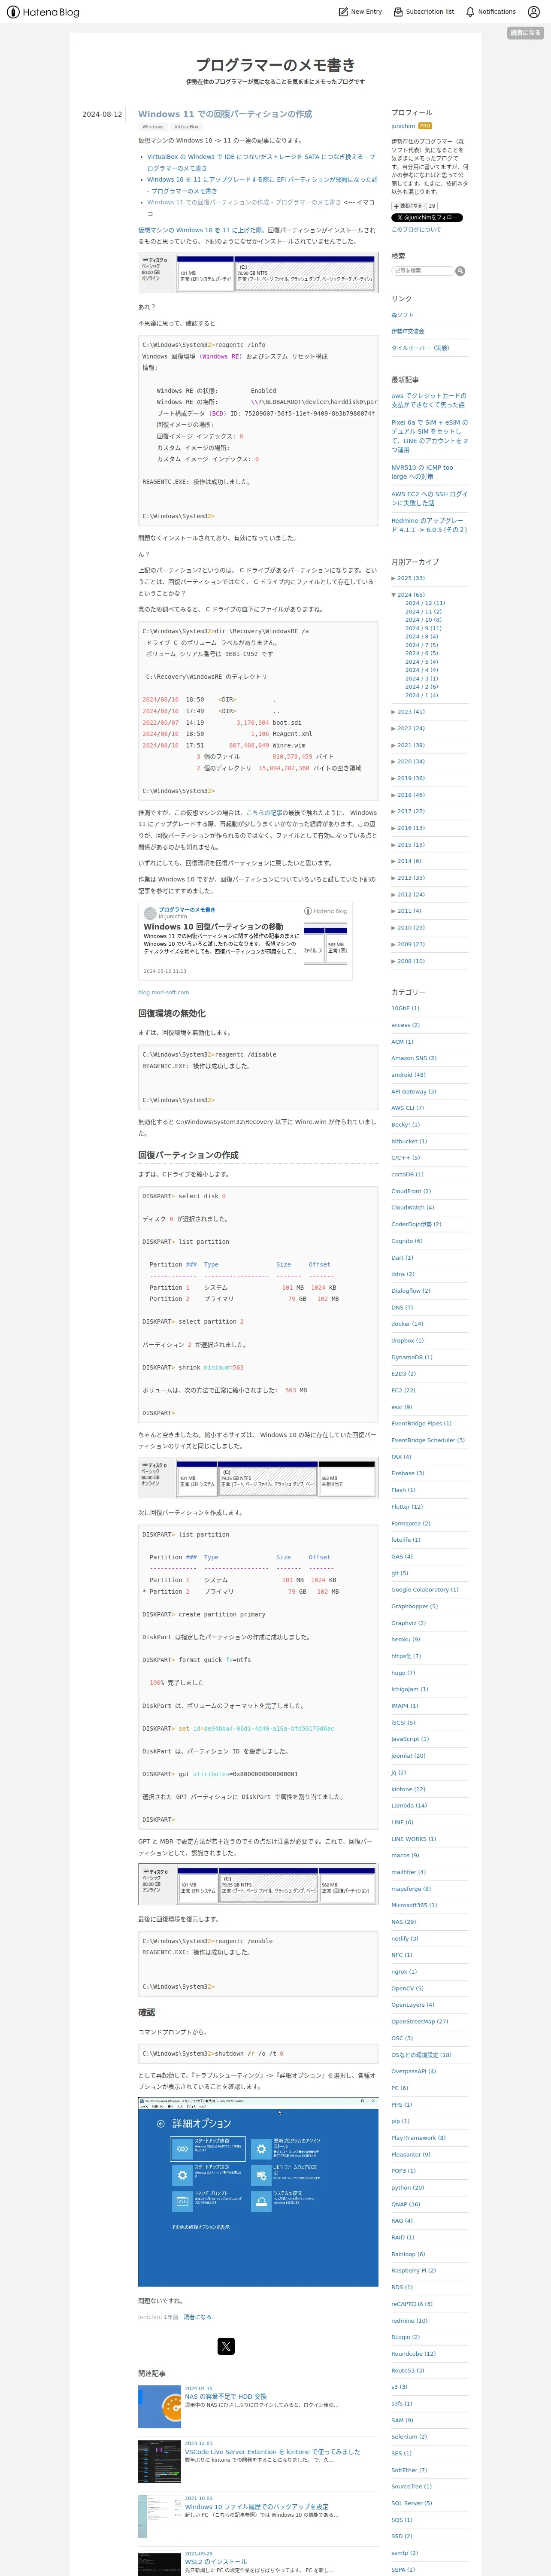The width and height of the screenshot is (551, 2576).
Task: Open the Lambda (14) category
Action: (409, 1806)
